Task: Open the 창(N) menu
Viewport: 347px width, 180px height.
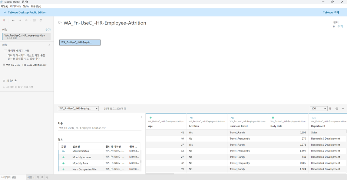Action: point(26,6)
